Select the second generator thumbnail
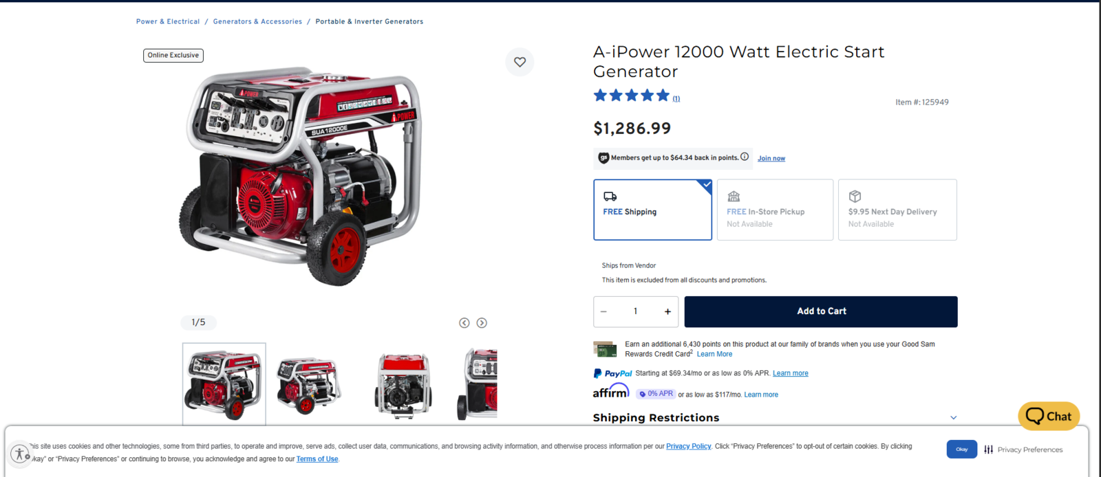Screen dimensions: 1101x477 point(308,385)
